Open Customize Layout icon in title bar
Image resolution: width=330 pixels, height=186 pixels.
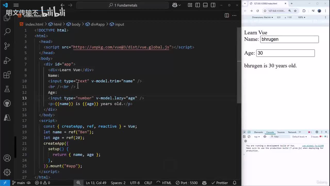tap(190, 5)
